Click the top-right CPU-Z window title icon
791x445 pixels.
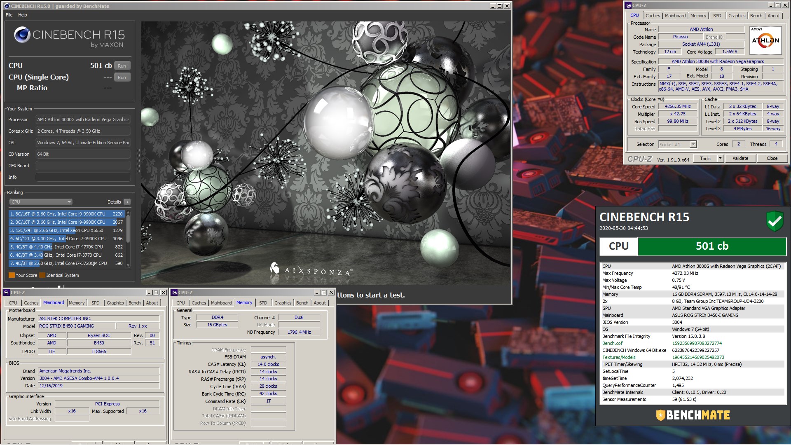coord(628,5)
